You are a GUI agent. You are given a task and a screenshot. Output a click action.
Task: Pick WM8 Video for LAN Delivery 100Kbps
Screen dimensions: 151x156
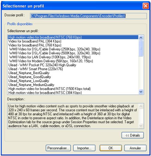click(73, 57)
